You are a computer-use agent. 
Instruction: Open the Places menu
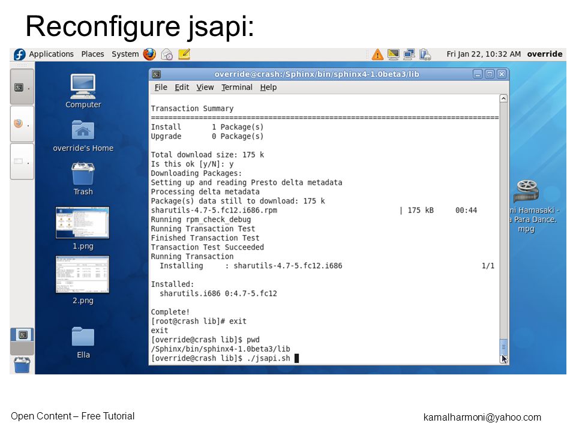(x=92, y=54)
